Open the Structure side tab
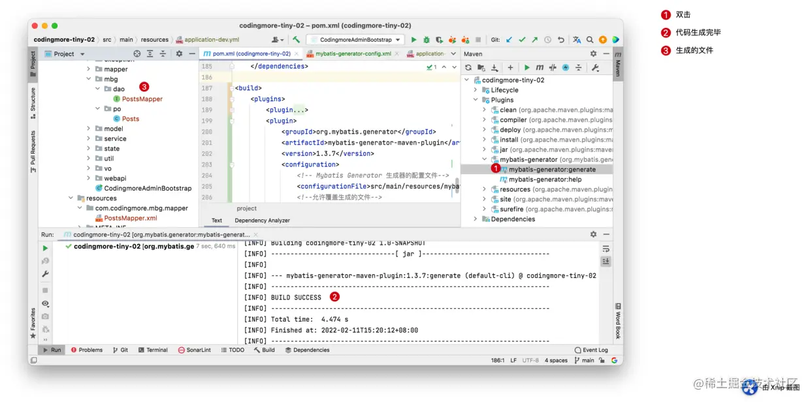The width and height of the screenshot is (810, 402). click(33, 103)
